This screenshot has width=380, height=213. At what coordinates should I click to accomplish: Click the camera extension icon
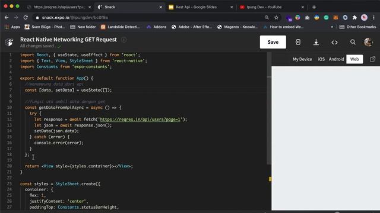pyautogui.click(x=307, y=17)
